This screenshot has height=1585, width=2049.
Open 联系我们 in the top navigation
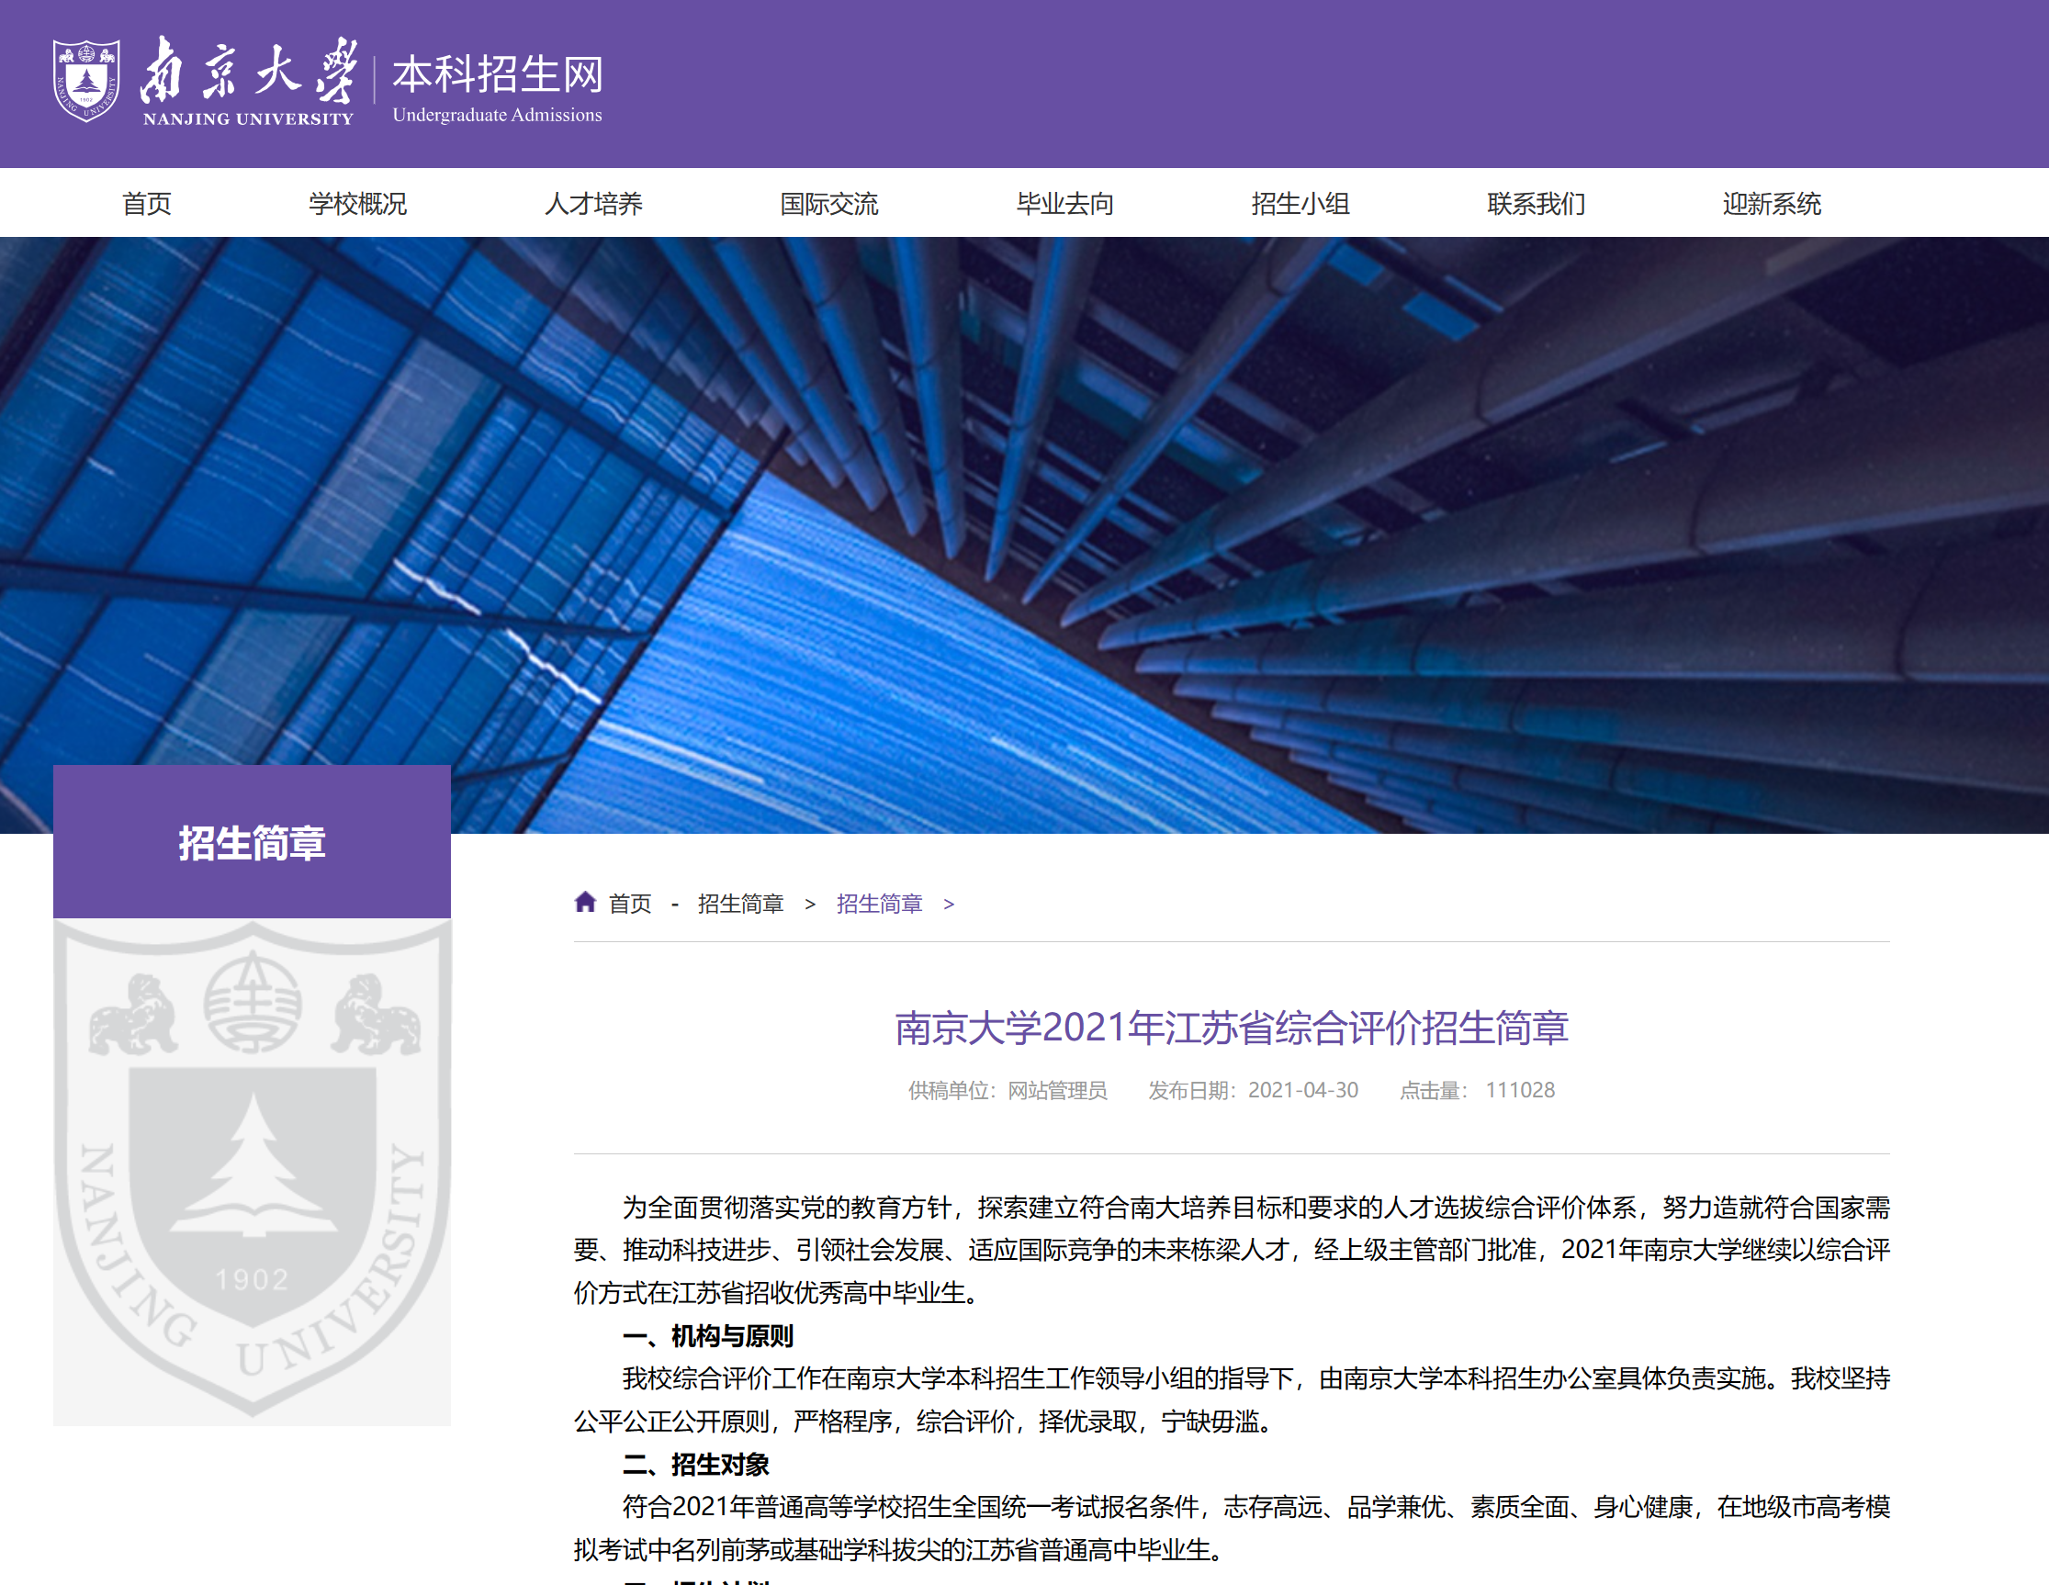coord(1536,204)
